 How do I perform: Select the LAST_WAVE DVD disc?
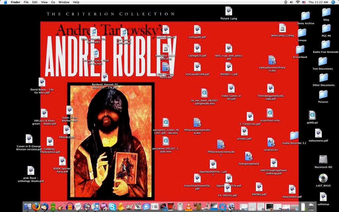tap(323, 178)
